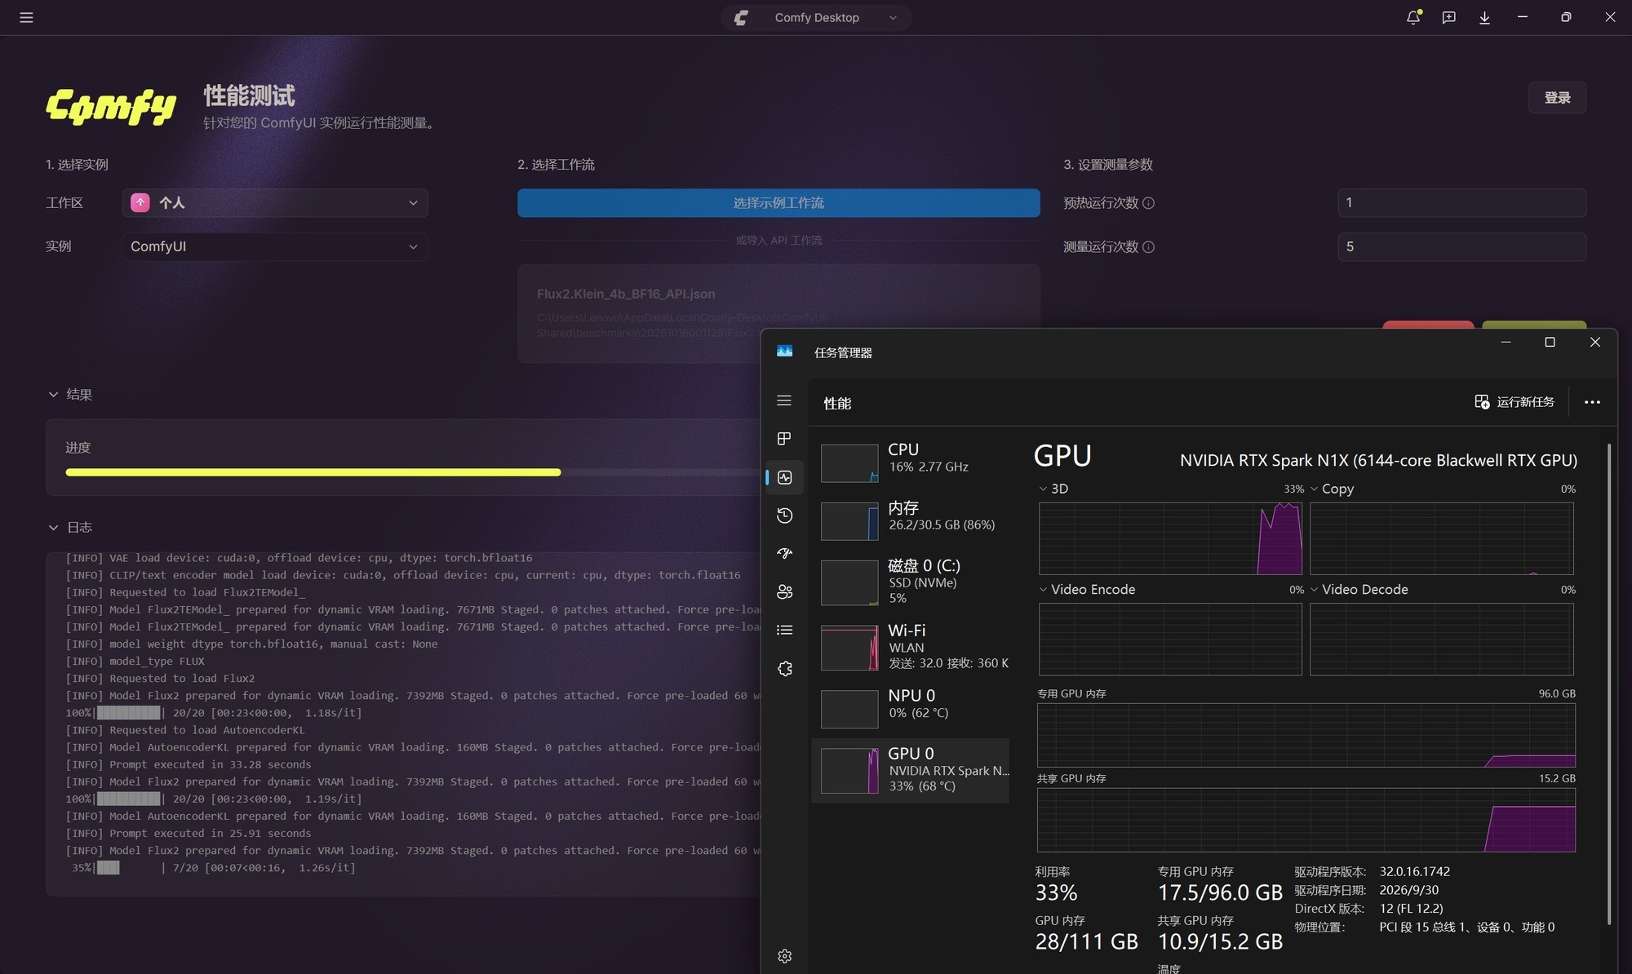Click the 登录 button
The width and height of the screenshot is (1632, 974).
(1557, 98)
